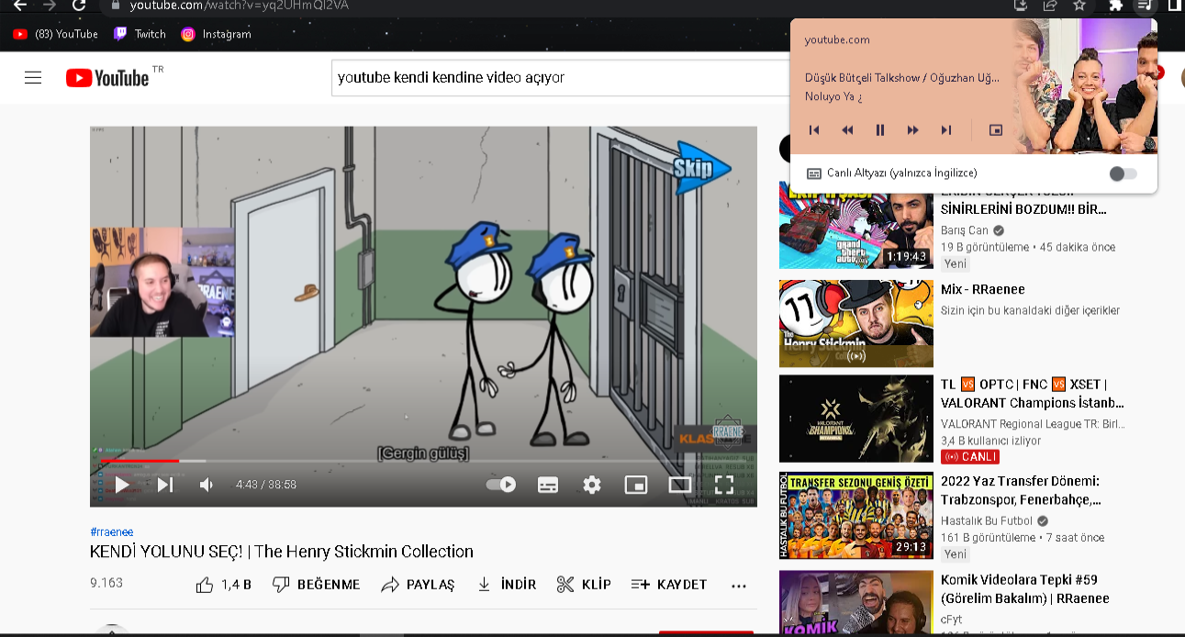
Task: Click the media control toolbar icon
Action: pyautogui.click(x=1144, y=6)
